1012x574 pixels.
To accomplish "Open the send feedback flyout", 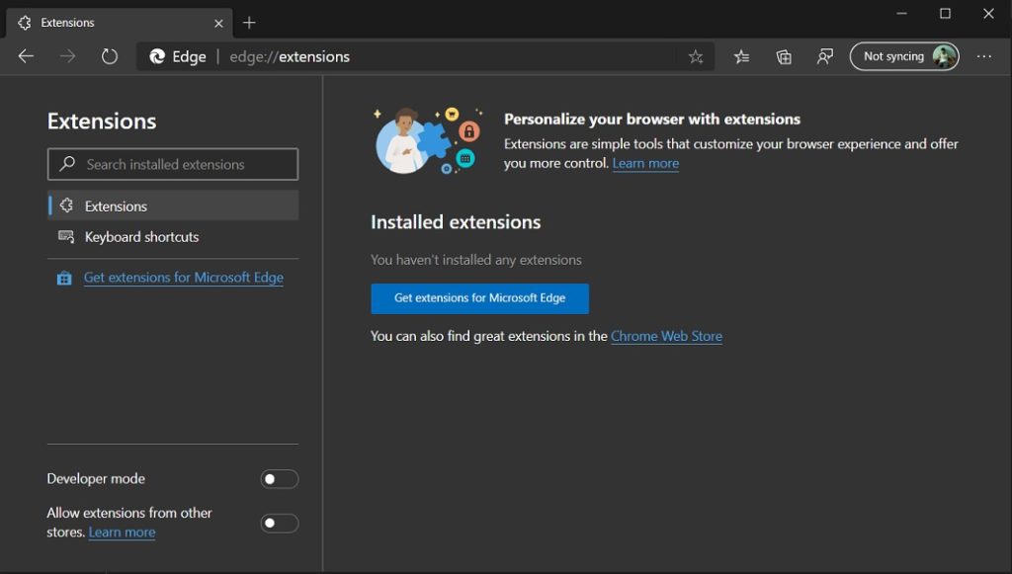I will pos(824,56).
